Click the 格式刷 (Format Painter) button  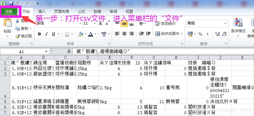point(24,36)
